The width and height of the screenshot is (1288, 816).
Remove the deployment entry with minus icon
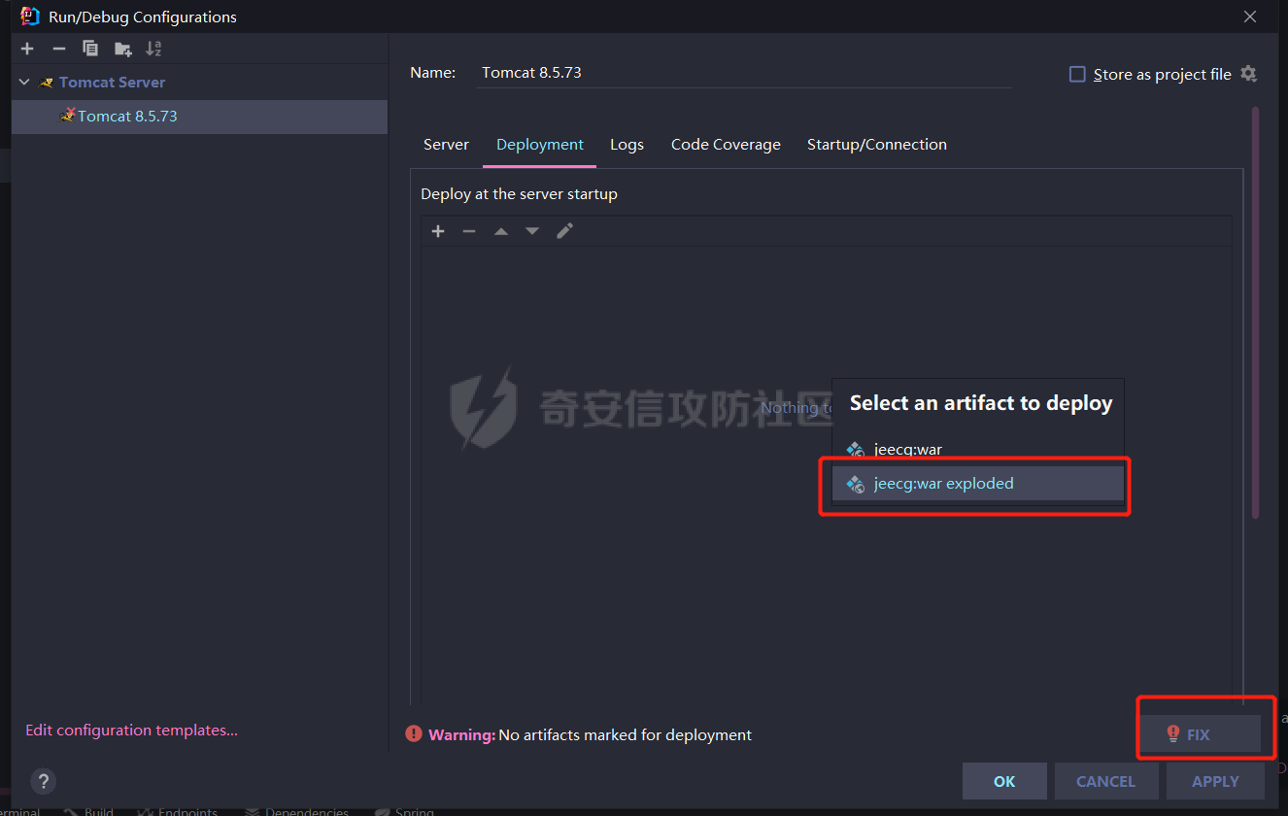click(x=469, y=231)
